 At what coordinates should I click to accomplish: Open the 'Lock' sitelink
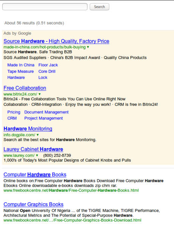pyautogui.click(x=43, y=78)
